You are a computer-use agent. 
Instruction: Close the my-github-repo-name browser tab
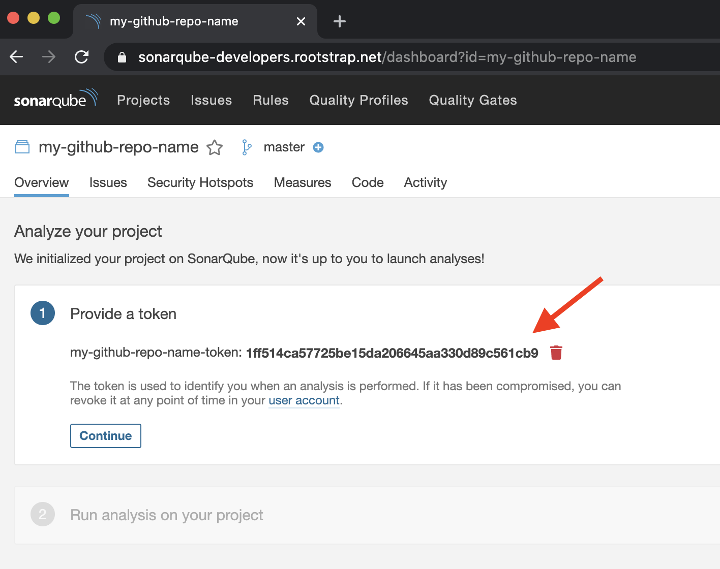click(301, 21)
